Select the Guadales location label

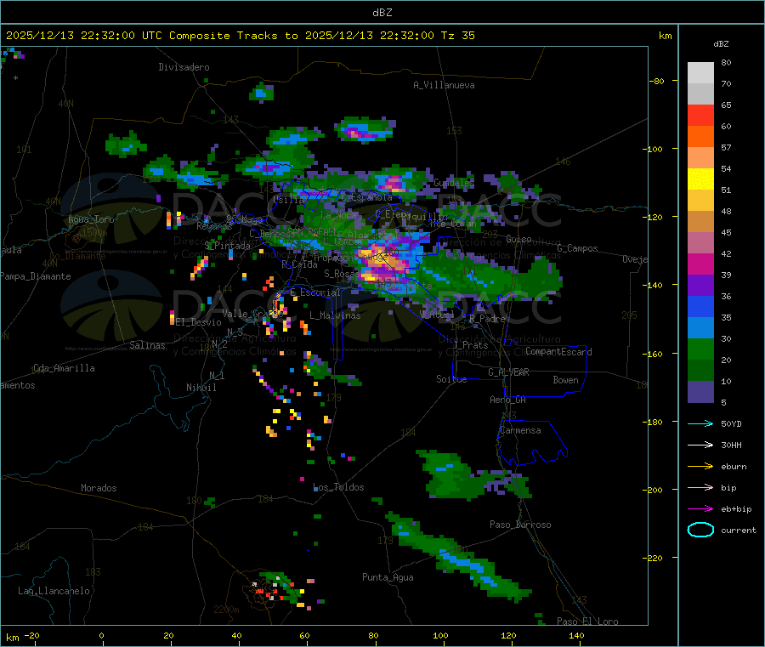click(x=454, y=183)
